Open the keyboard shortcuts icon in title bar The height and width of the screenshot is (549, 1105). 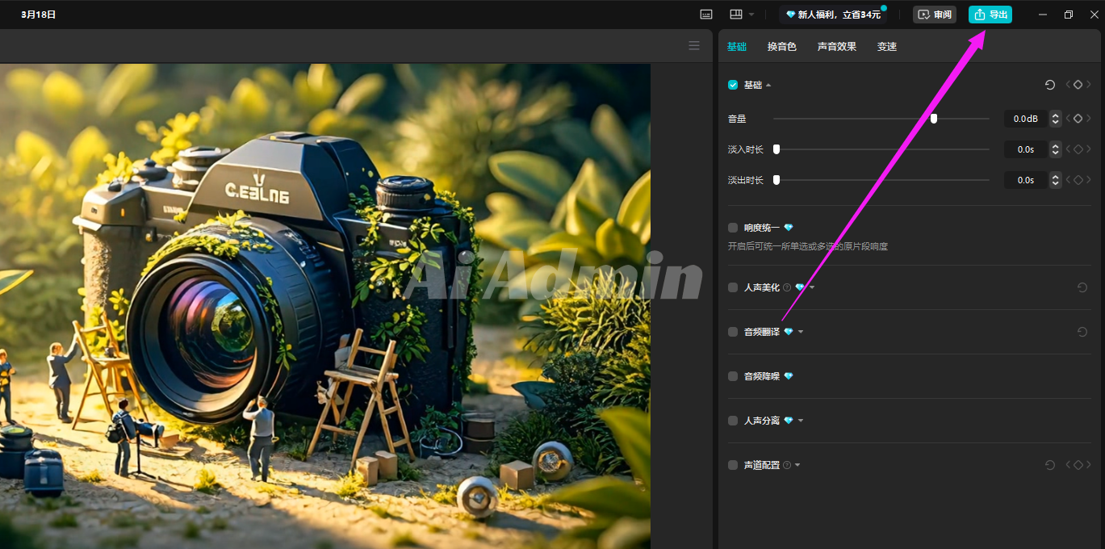(706, 15)
